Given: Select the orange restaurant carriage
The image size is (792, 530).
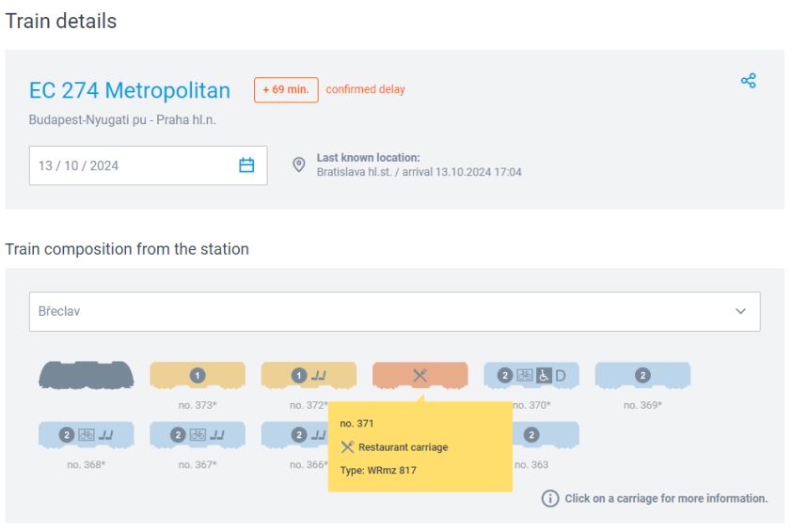Looking at the screenshot, I should [x=420, y=375].
